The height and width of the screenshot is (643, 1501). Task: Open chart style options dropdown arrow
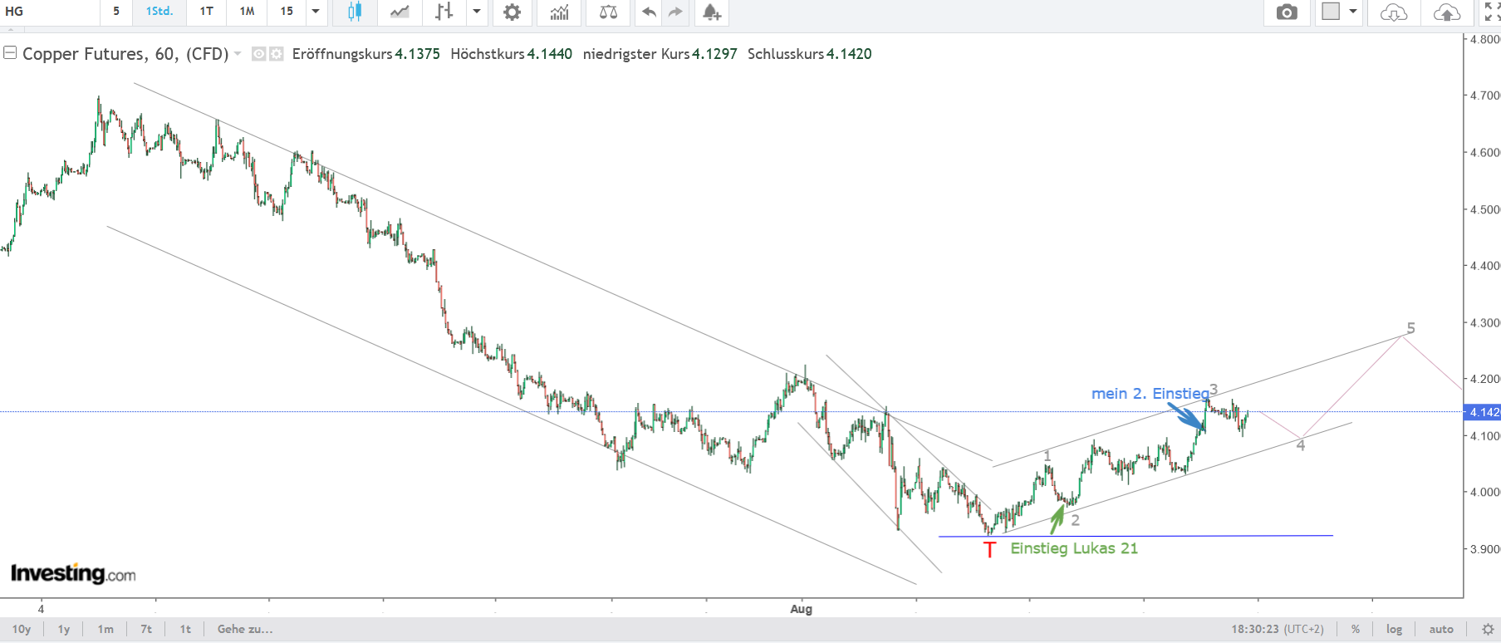click(x=477, y=12)
